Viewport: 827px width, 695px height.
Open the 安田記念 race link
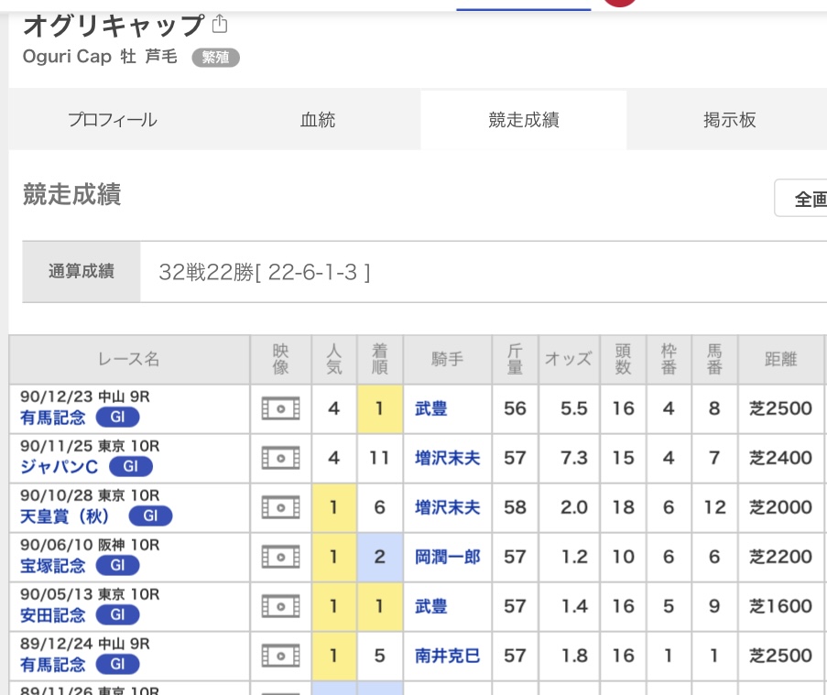pos(53,614)
